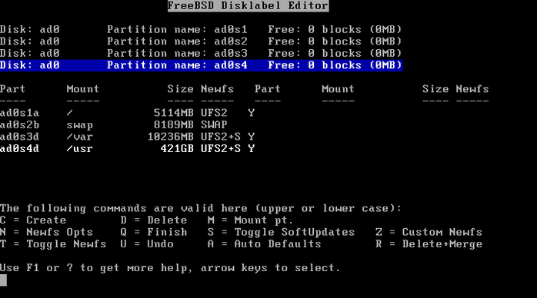The height and width of the screenshot is (298, 537).
Task: Click the Z = Custom Newfs command
Action: tap(429, 233)
